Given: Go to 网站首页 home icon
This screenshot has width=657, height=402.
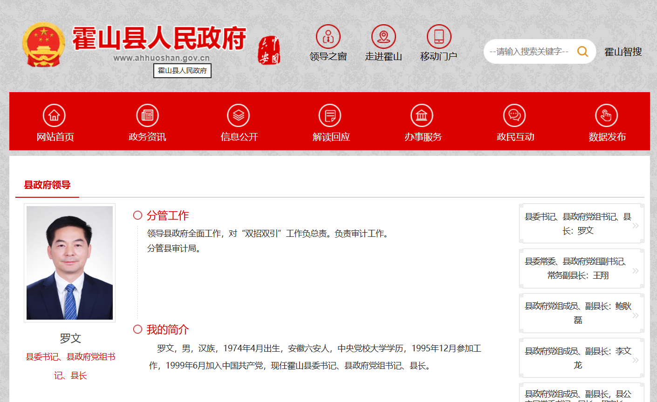Looking at the screenshot, I should (x=54, y=115).
